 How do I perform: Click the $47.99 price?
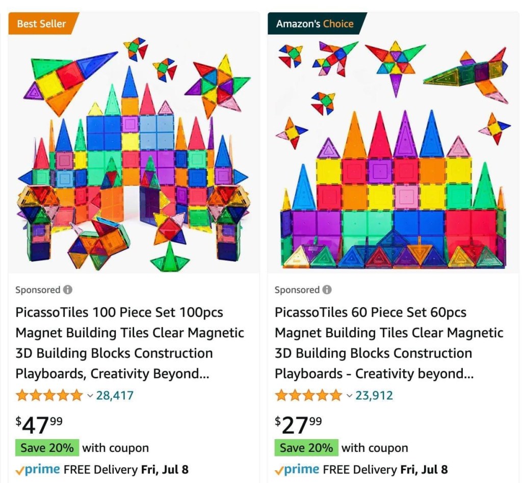point(39,424)
